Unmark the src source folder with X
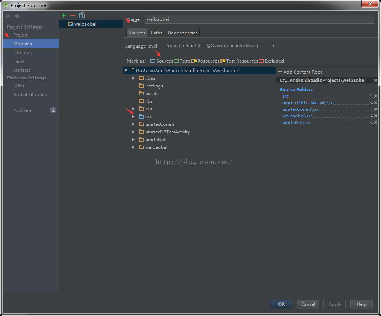 (376, 96)
